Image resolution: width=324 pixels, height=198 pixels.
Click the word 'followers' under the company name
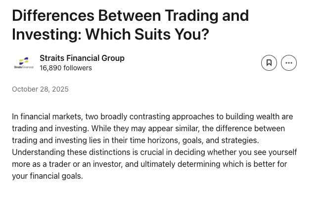coord(78,68)
